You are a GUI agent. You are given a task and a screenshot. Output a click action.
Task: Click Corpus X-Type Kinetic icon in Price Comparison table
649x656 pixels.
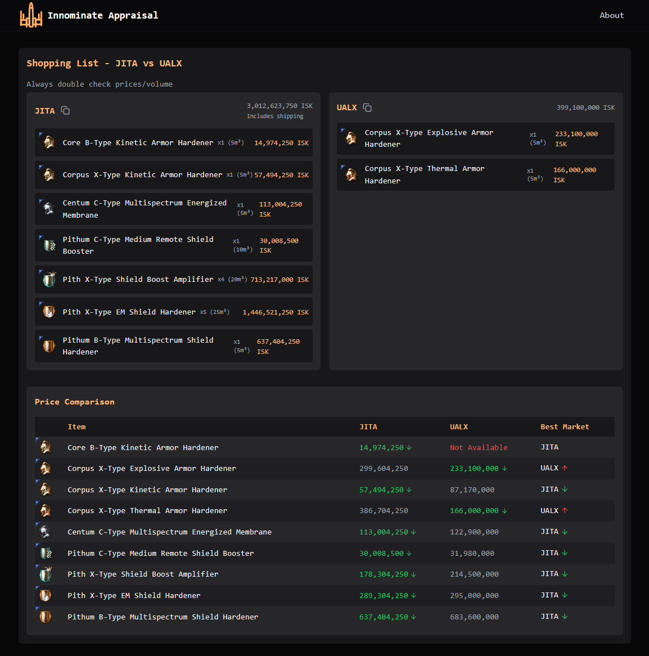tap(46, 489)
